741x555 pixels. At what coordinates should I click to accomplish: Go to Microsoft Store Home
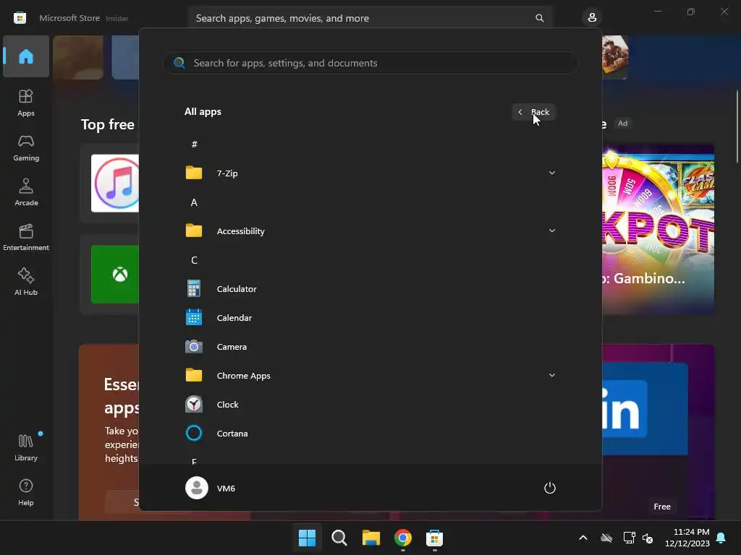(x=26, y=56)
